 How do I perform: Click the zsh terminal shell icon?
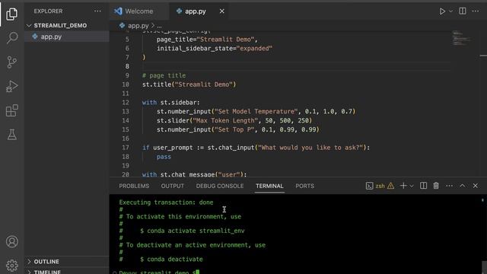click(369, 186)
